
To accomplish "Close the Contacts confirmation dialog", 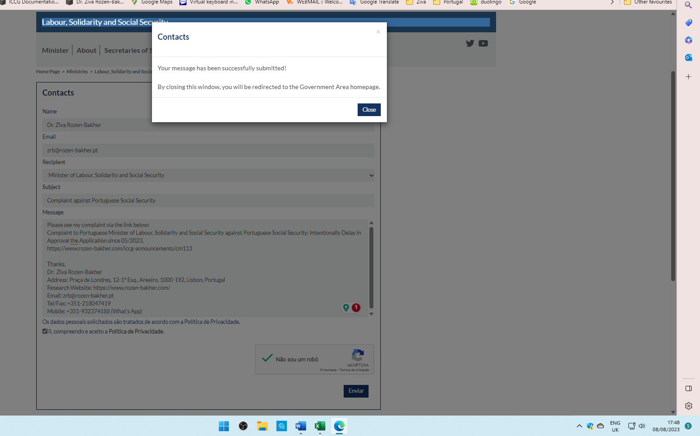I will 369,110.
